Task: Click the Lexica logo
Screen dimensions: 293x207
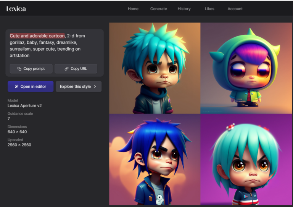Action: pyautogui.click(x=16, y=8)
